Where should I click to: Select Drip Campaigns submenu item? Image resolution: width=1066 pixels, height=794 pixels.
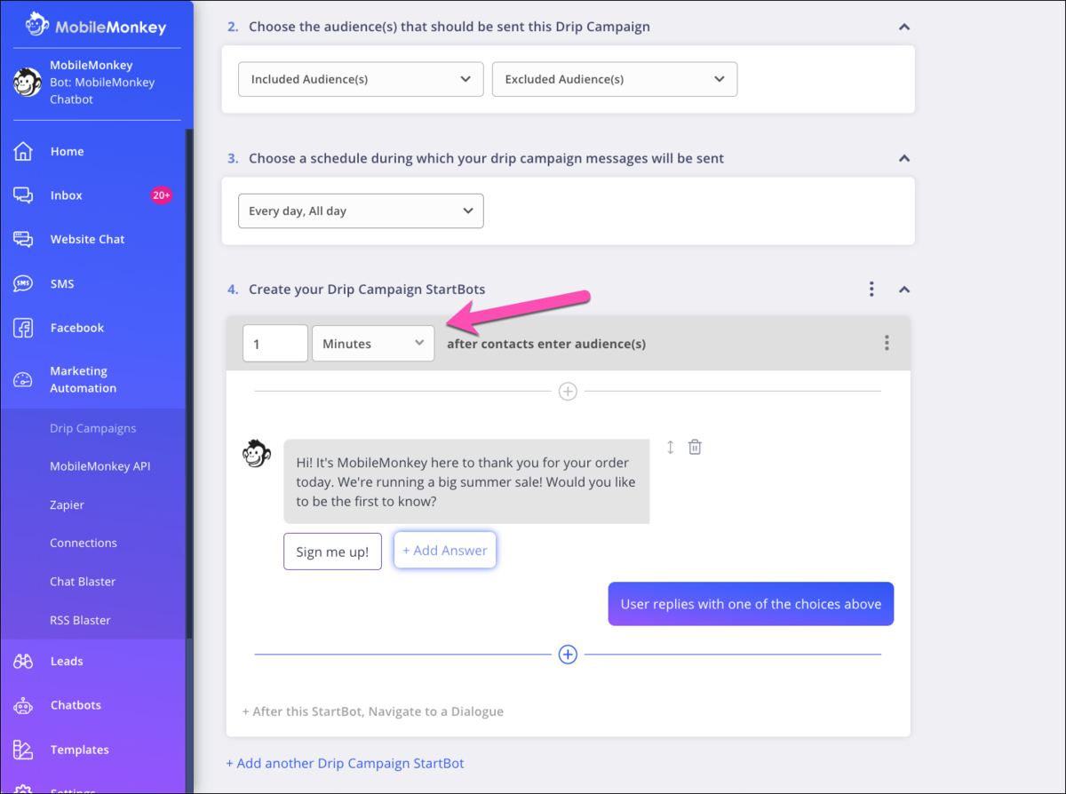tap(93, 428)
